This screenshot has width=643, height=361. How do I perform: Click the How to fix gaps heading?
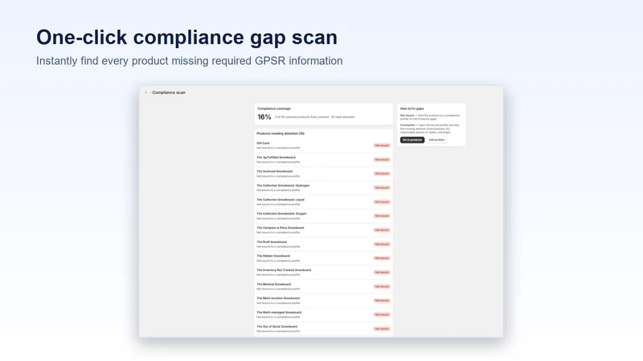[x=412, y=108]
